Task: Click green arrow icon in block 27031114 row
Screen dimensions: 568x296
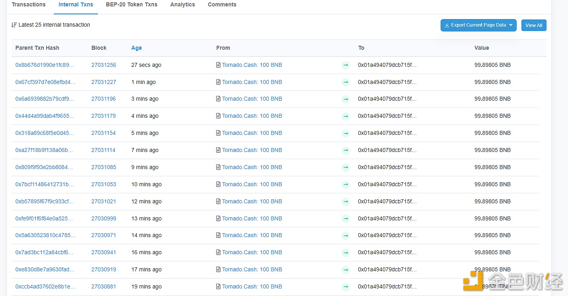Action: click(345, 150)
